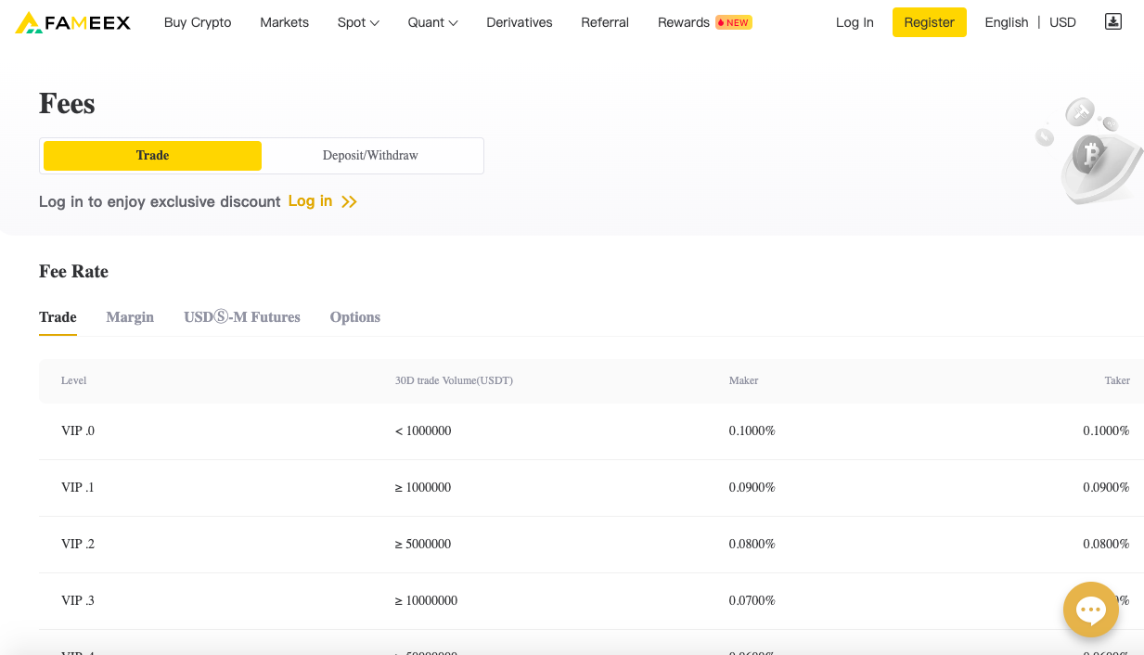Select the Trade fee rate tab
This screenshot has height=655, width=1144.
coord(58,317)
